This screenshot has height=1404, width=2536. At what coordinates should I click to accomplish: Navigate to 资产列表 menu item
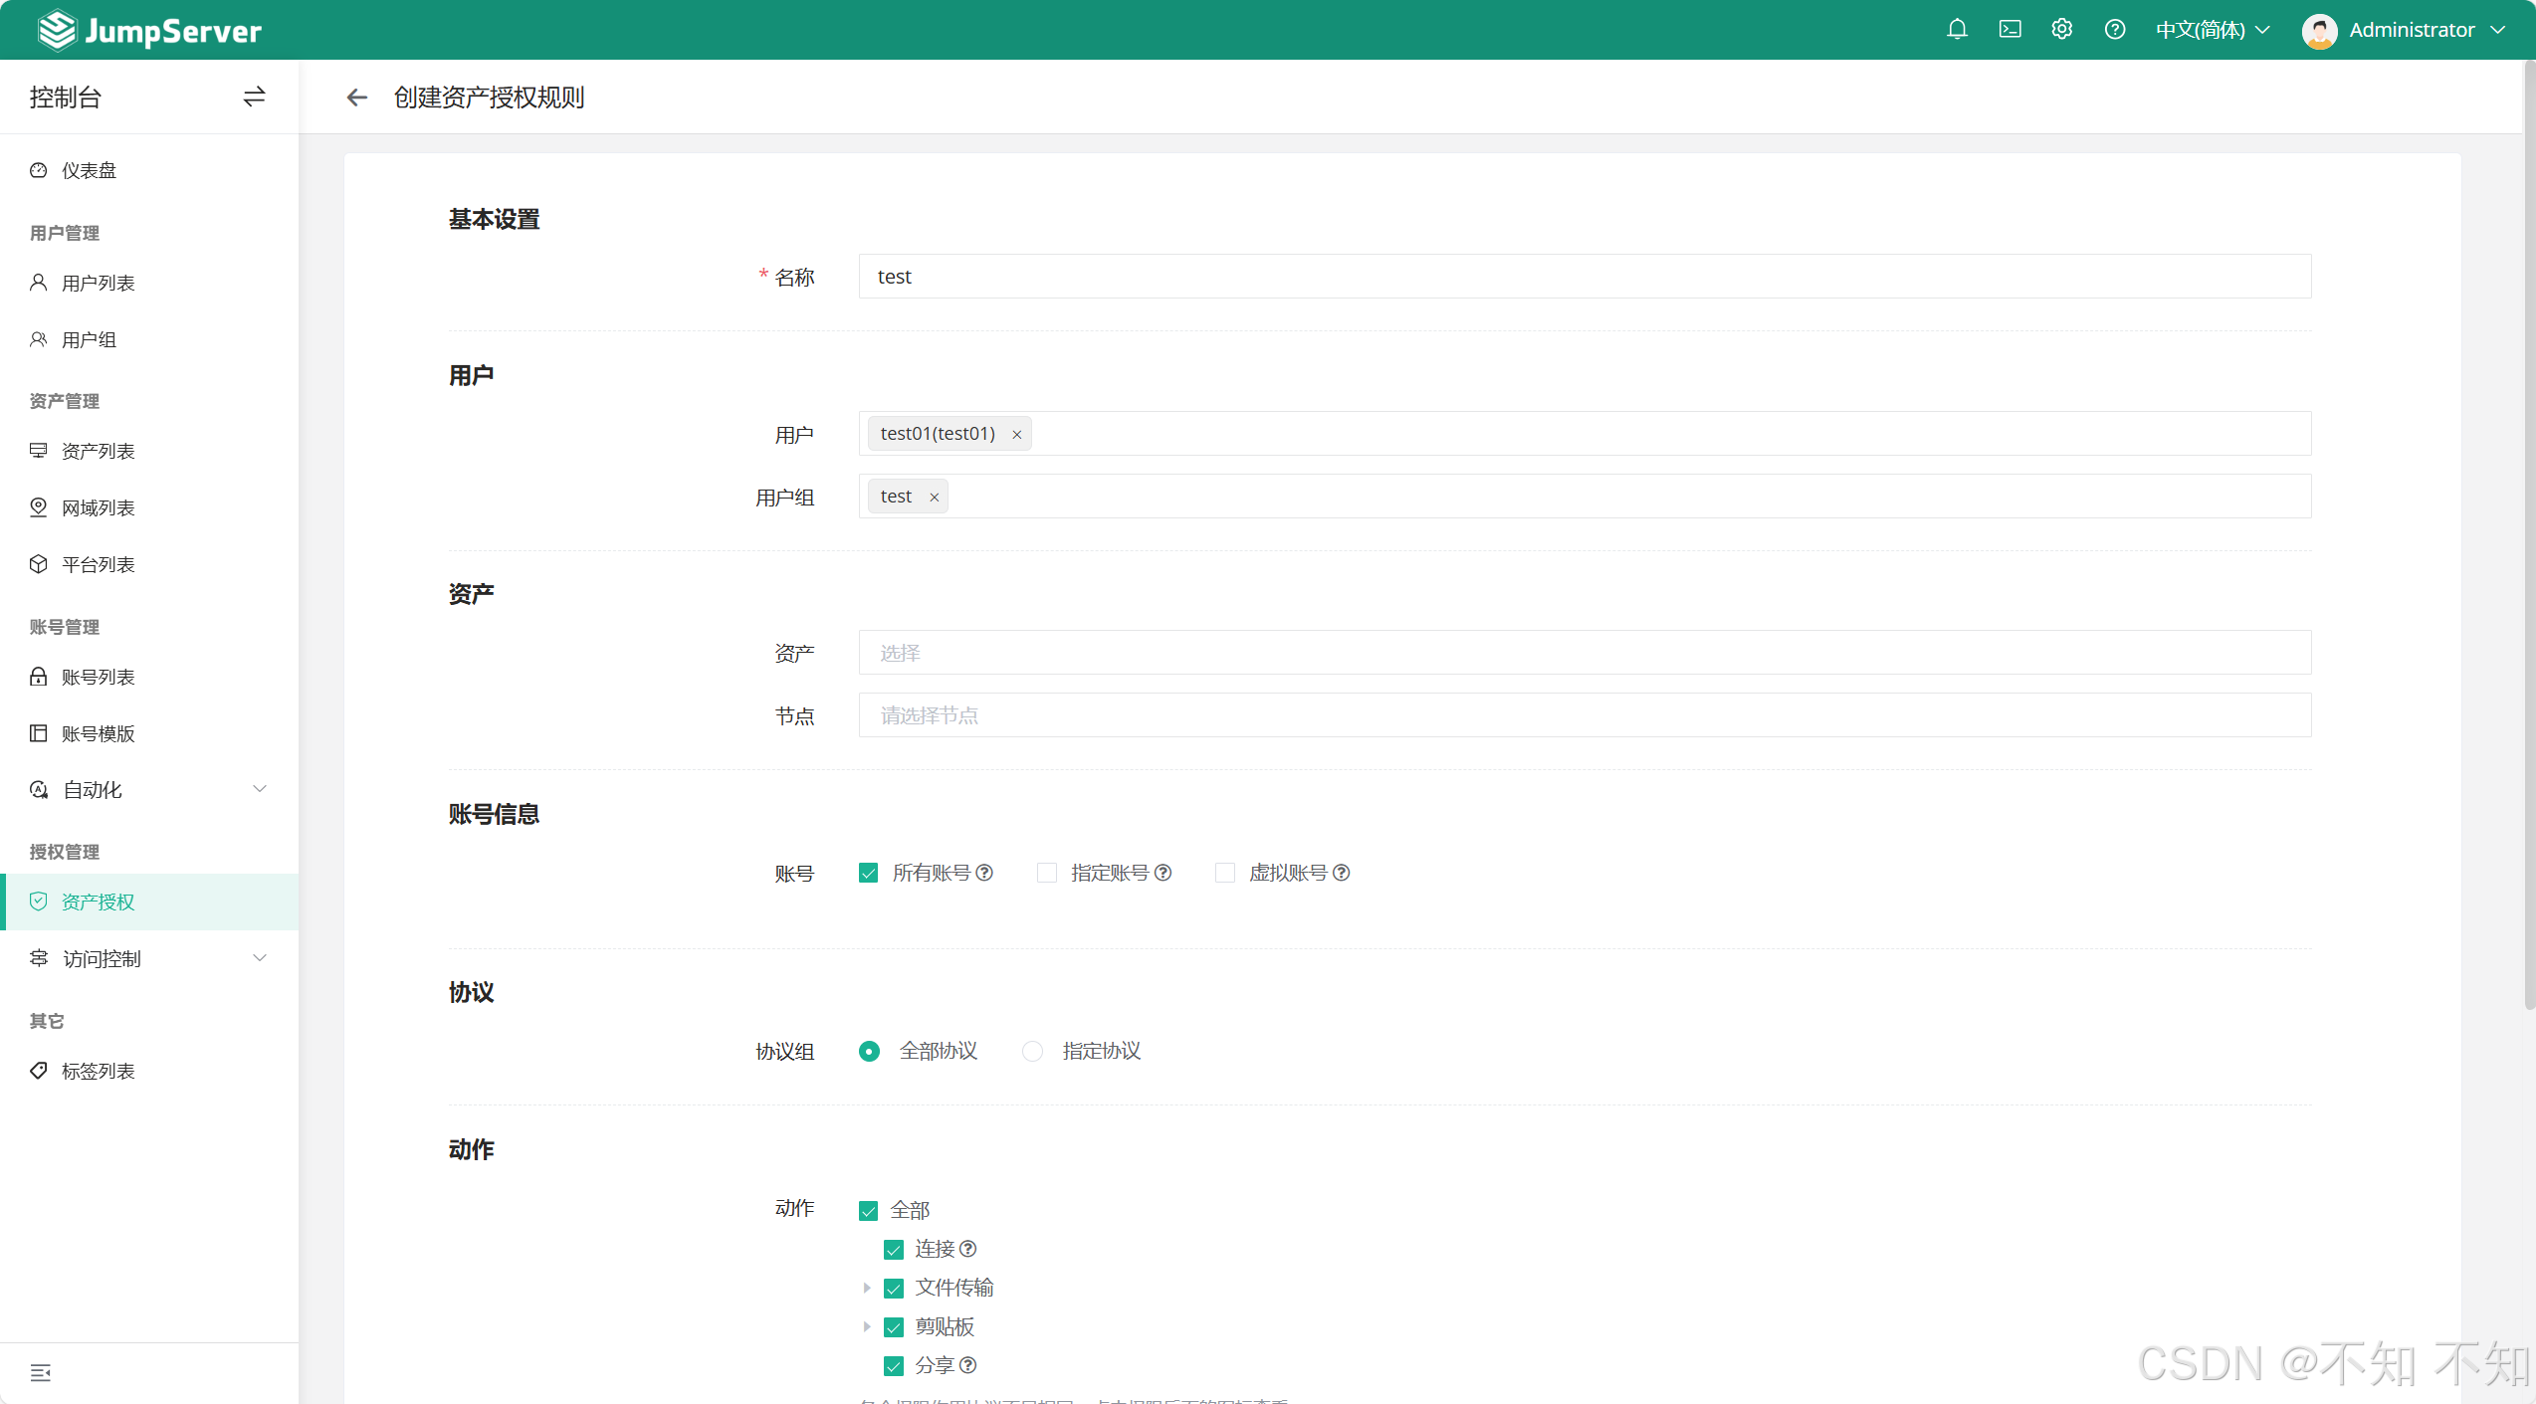(98, 452)
